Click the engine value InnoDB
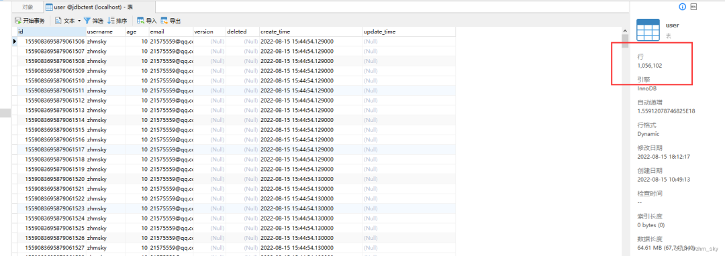Image resolution: width=725 pixels, height=256 pixels. coord(647,88)
